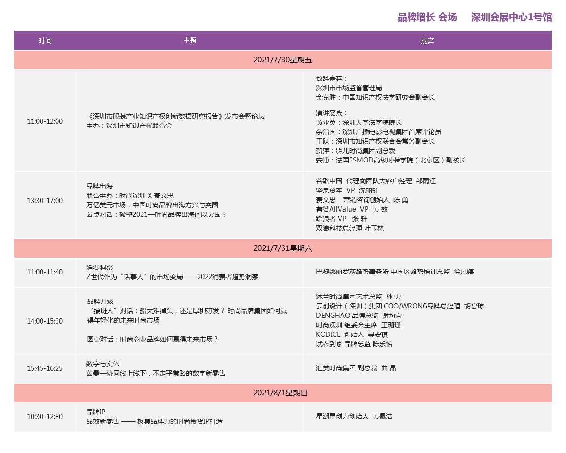Click the Z世代作为“话事人” topic line
This screenshot has width=566, height=453.
pyautogui.click(x=172, y=277)
